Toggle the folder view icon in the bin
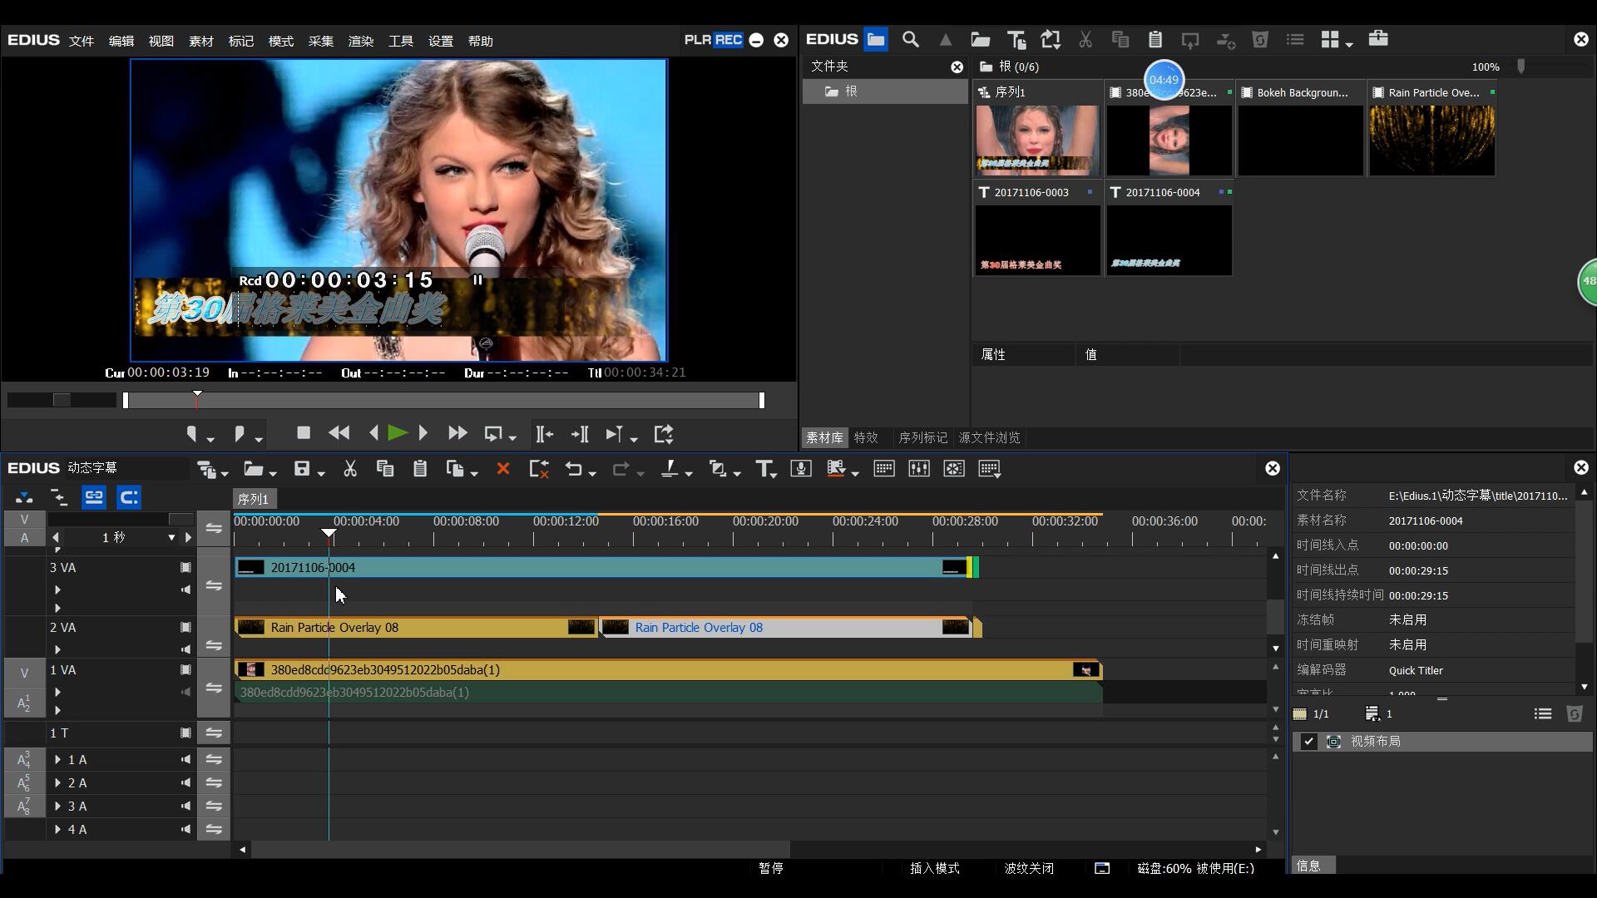 click(x=876, y=39)
